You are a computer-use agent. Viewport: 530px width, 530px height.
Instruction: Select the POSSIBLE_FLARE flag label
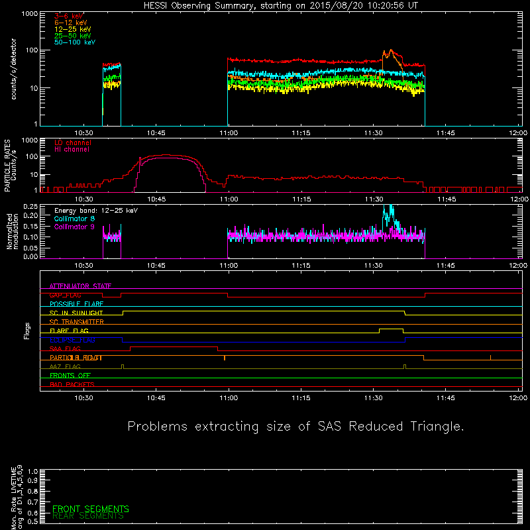click(x=76, y=304)
